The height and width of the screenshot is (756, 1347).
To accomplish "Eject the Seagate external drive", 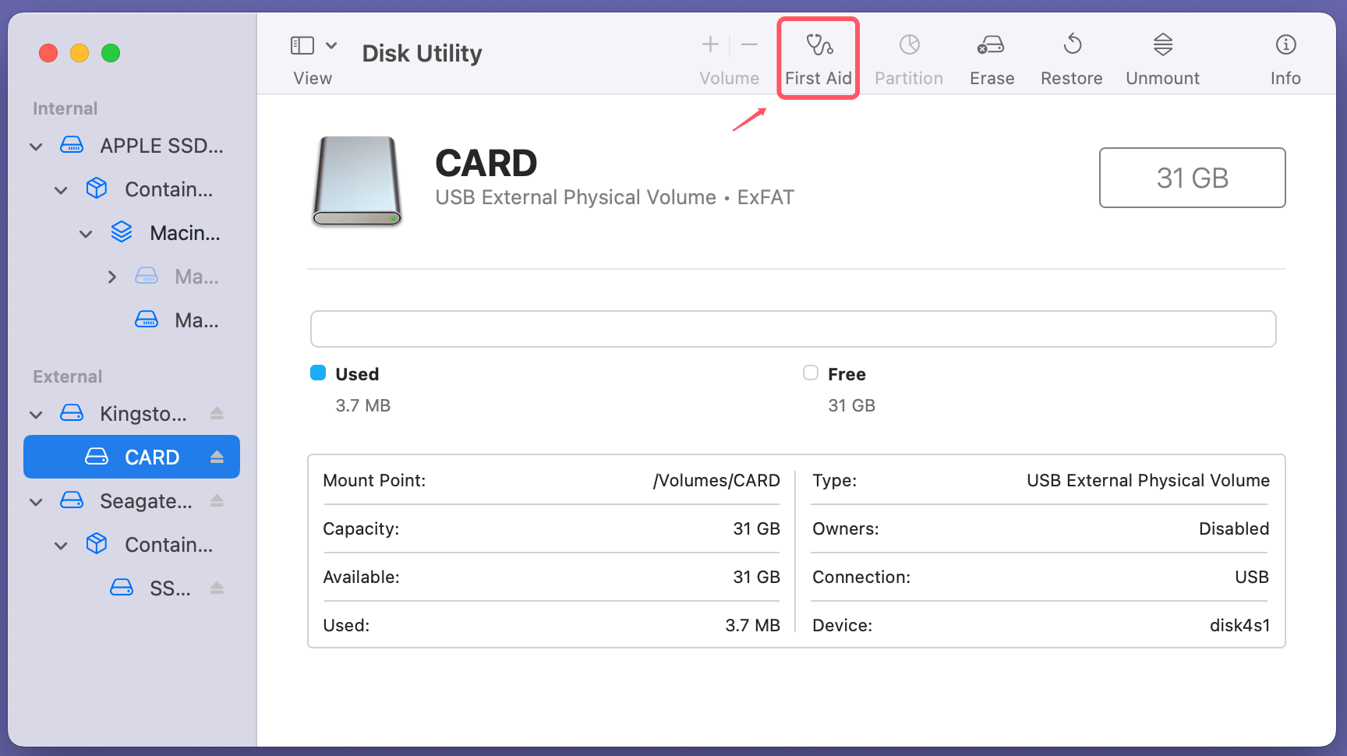I will point(217,501).
